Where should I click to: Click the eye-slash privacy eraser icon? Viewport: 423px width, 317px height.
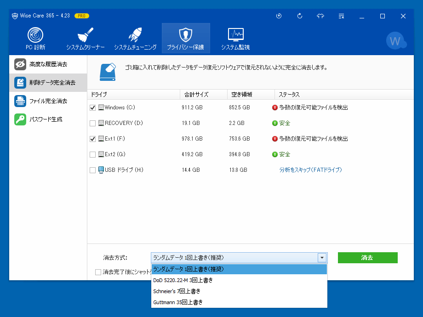20,64
